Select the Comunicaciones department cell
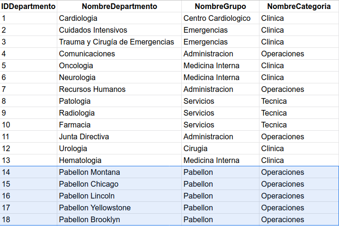 tap(119, 54)
